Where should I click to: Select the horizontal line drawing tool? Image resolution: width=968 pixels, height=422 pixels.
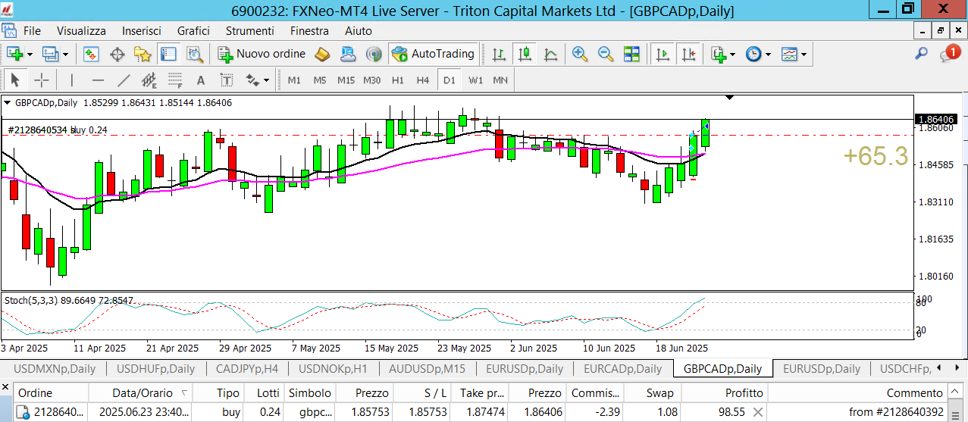(x=98, y=80)
